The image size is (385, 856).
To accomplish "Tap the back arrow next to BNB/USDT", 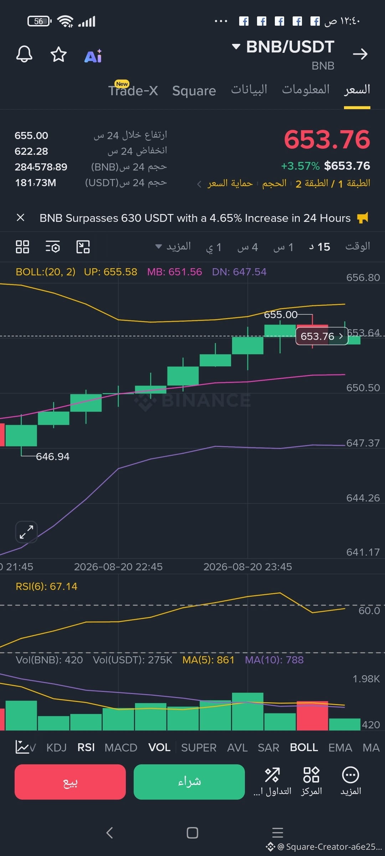I will [x=360, y=54].
